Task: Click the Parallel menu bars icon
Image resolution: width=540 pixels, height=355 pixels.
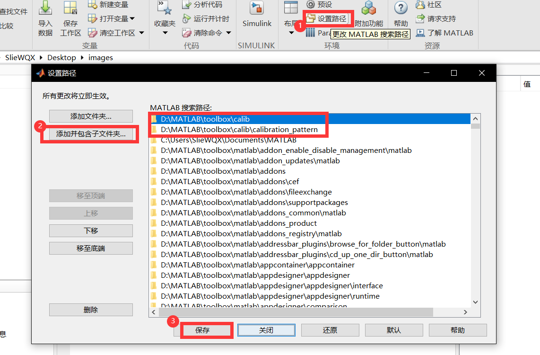Action: [310, 33]
